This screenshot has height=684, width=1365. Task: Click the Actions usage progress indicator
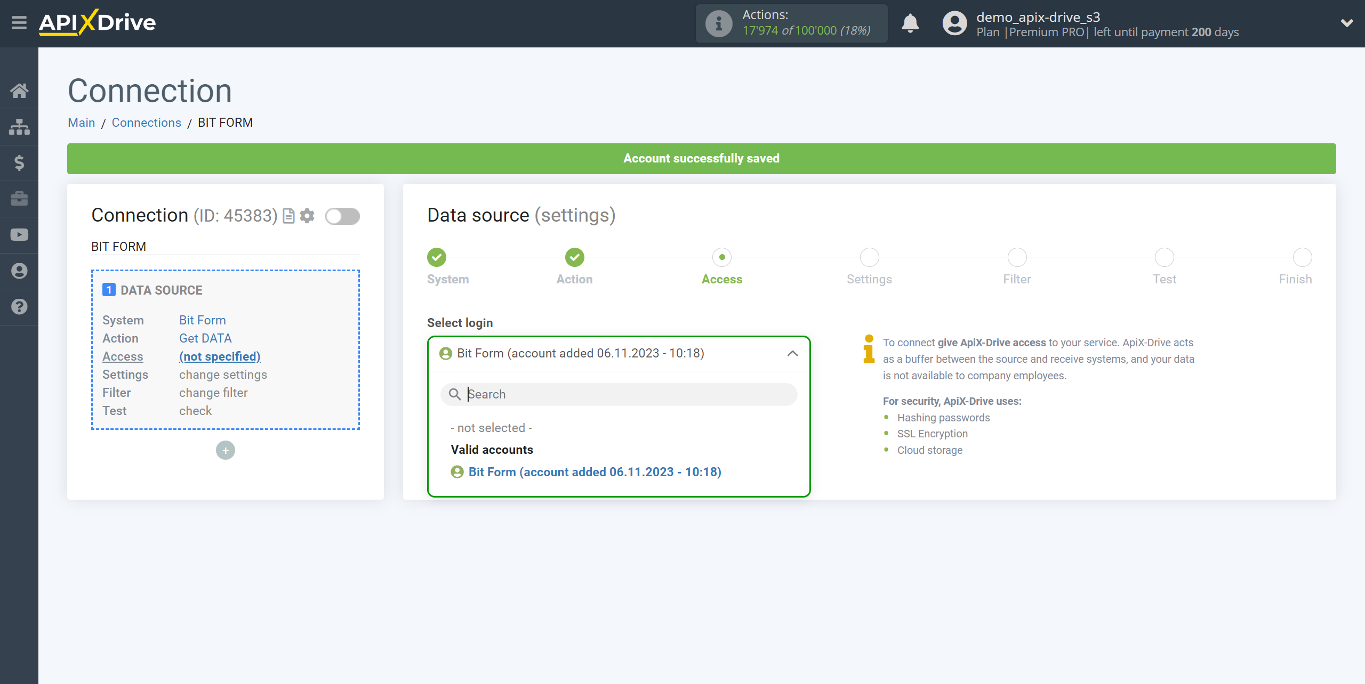click(x=786, y=23)
